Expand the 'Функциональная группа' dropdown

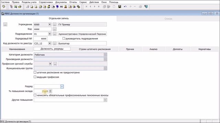coord(105,68)
